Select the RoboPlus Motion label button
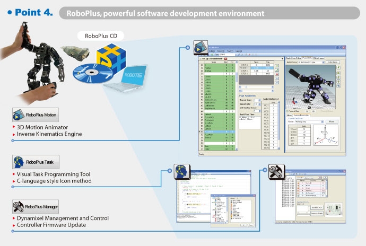This screenshot has width=366, height=246. tap(36, 115)
